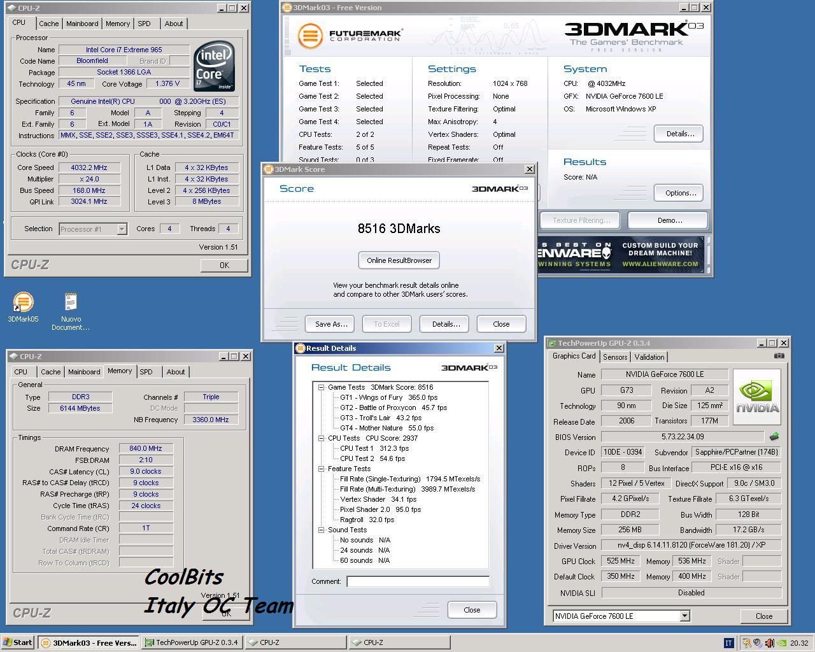Select the Mainboard tab in bottom CPU-Z
815x652 pixels.
[x=84, y=372]
